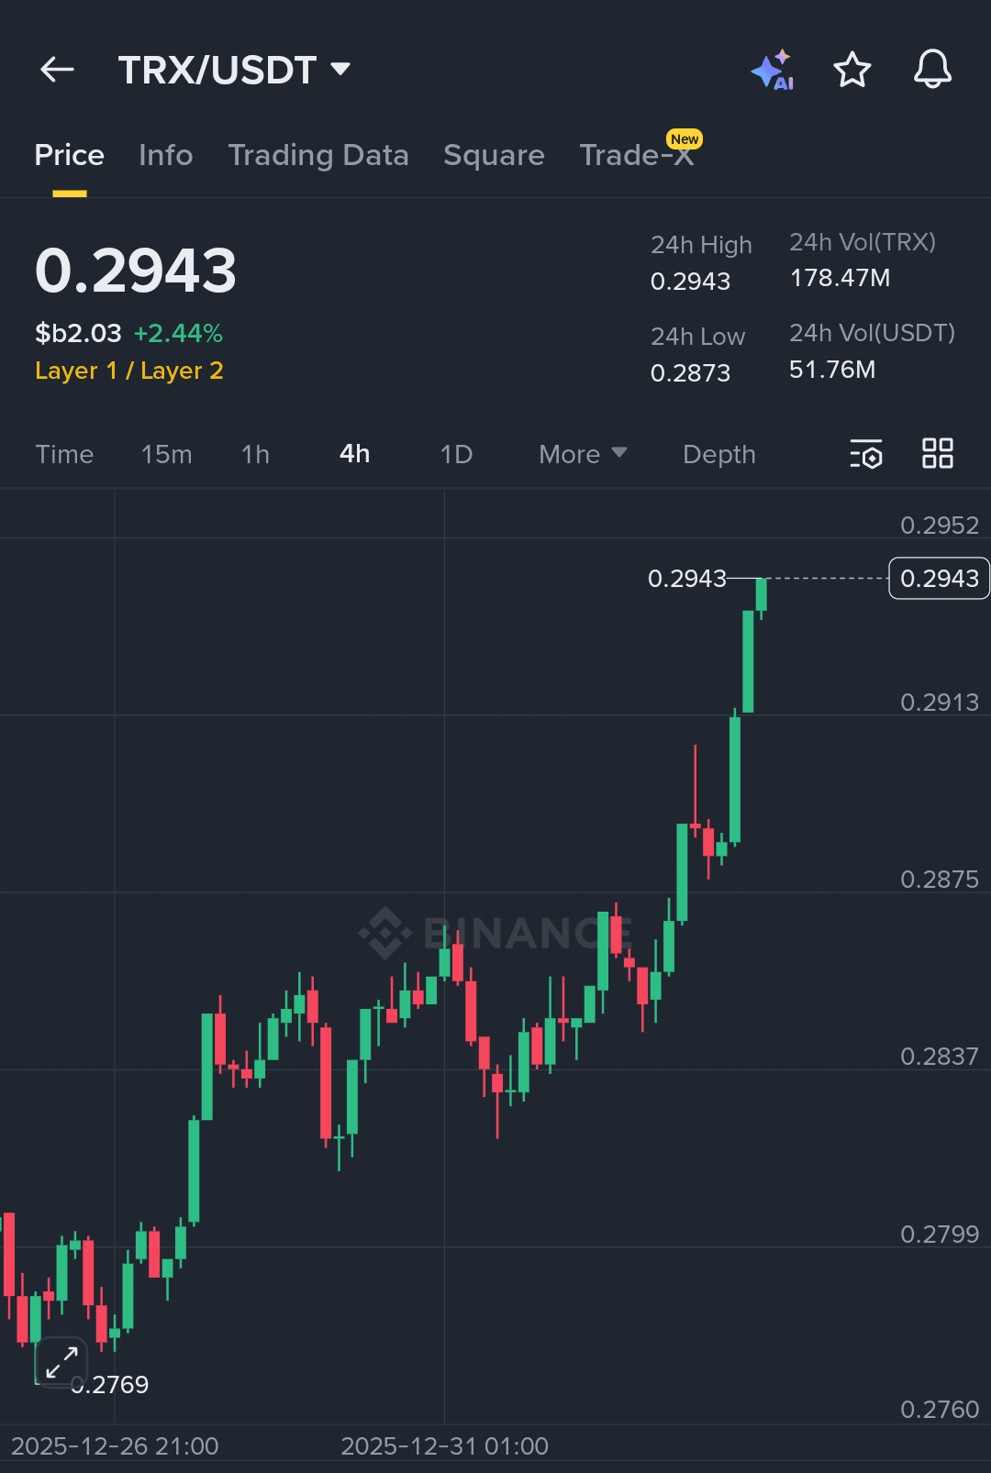Image resolution: width=991 pixels, height=1473 pixels.
Task: Enable the 1h candle interval
Action: (x=255, y=454)
